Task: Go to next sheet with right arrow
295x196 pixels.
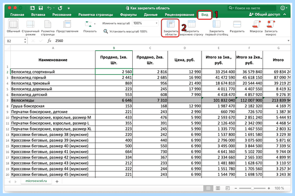Action: [x=16, y=182]
